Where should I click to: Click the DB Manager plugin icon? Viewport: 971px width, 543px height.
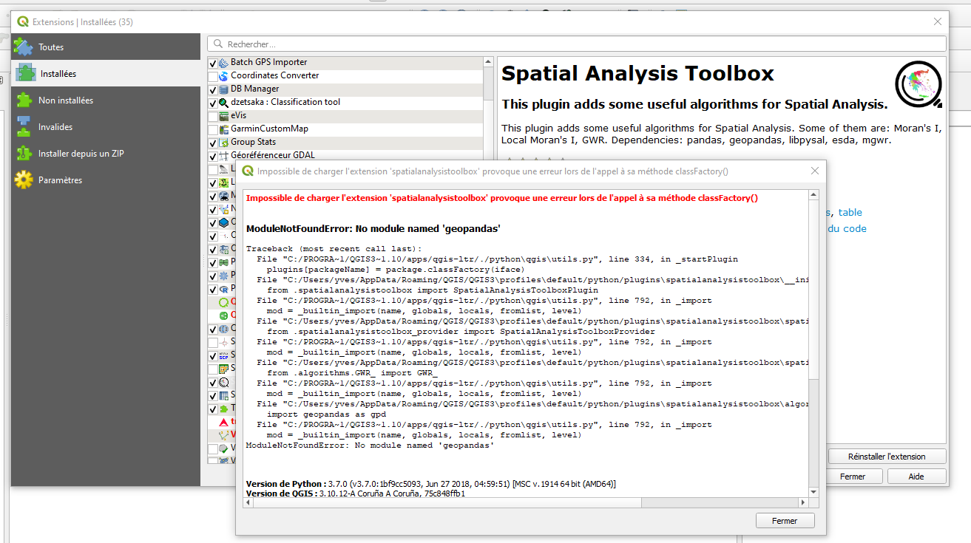222,89
